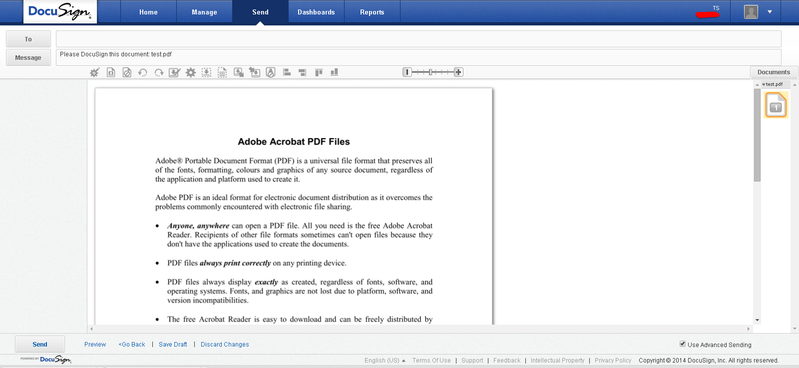Image resolution: width=799 pixels, height=368 pixels.
Task: Open Intellectual Property link
Action: [557, 361]
